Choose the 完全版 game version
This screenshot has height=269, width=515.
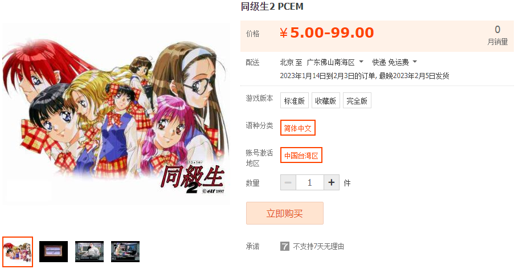(x=357, y=100)
